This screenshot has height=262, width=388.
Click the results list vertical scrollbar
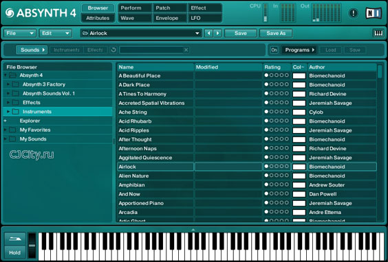(x=380, y=71)
